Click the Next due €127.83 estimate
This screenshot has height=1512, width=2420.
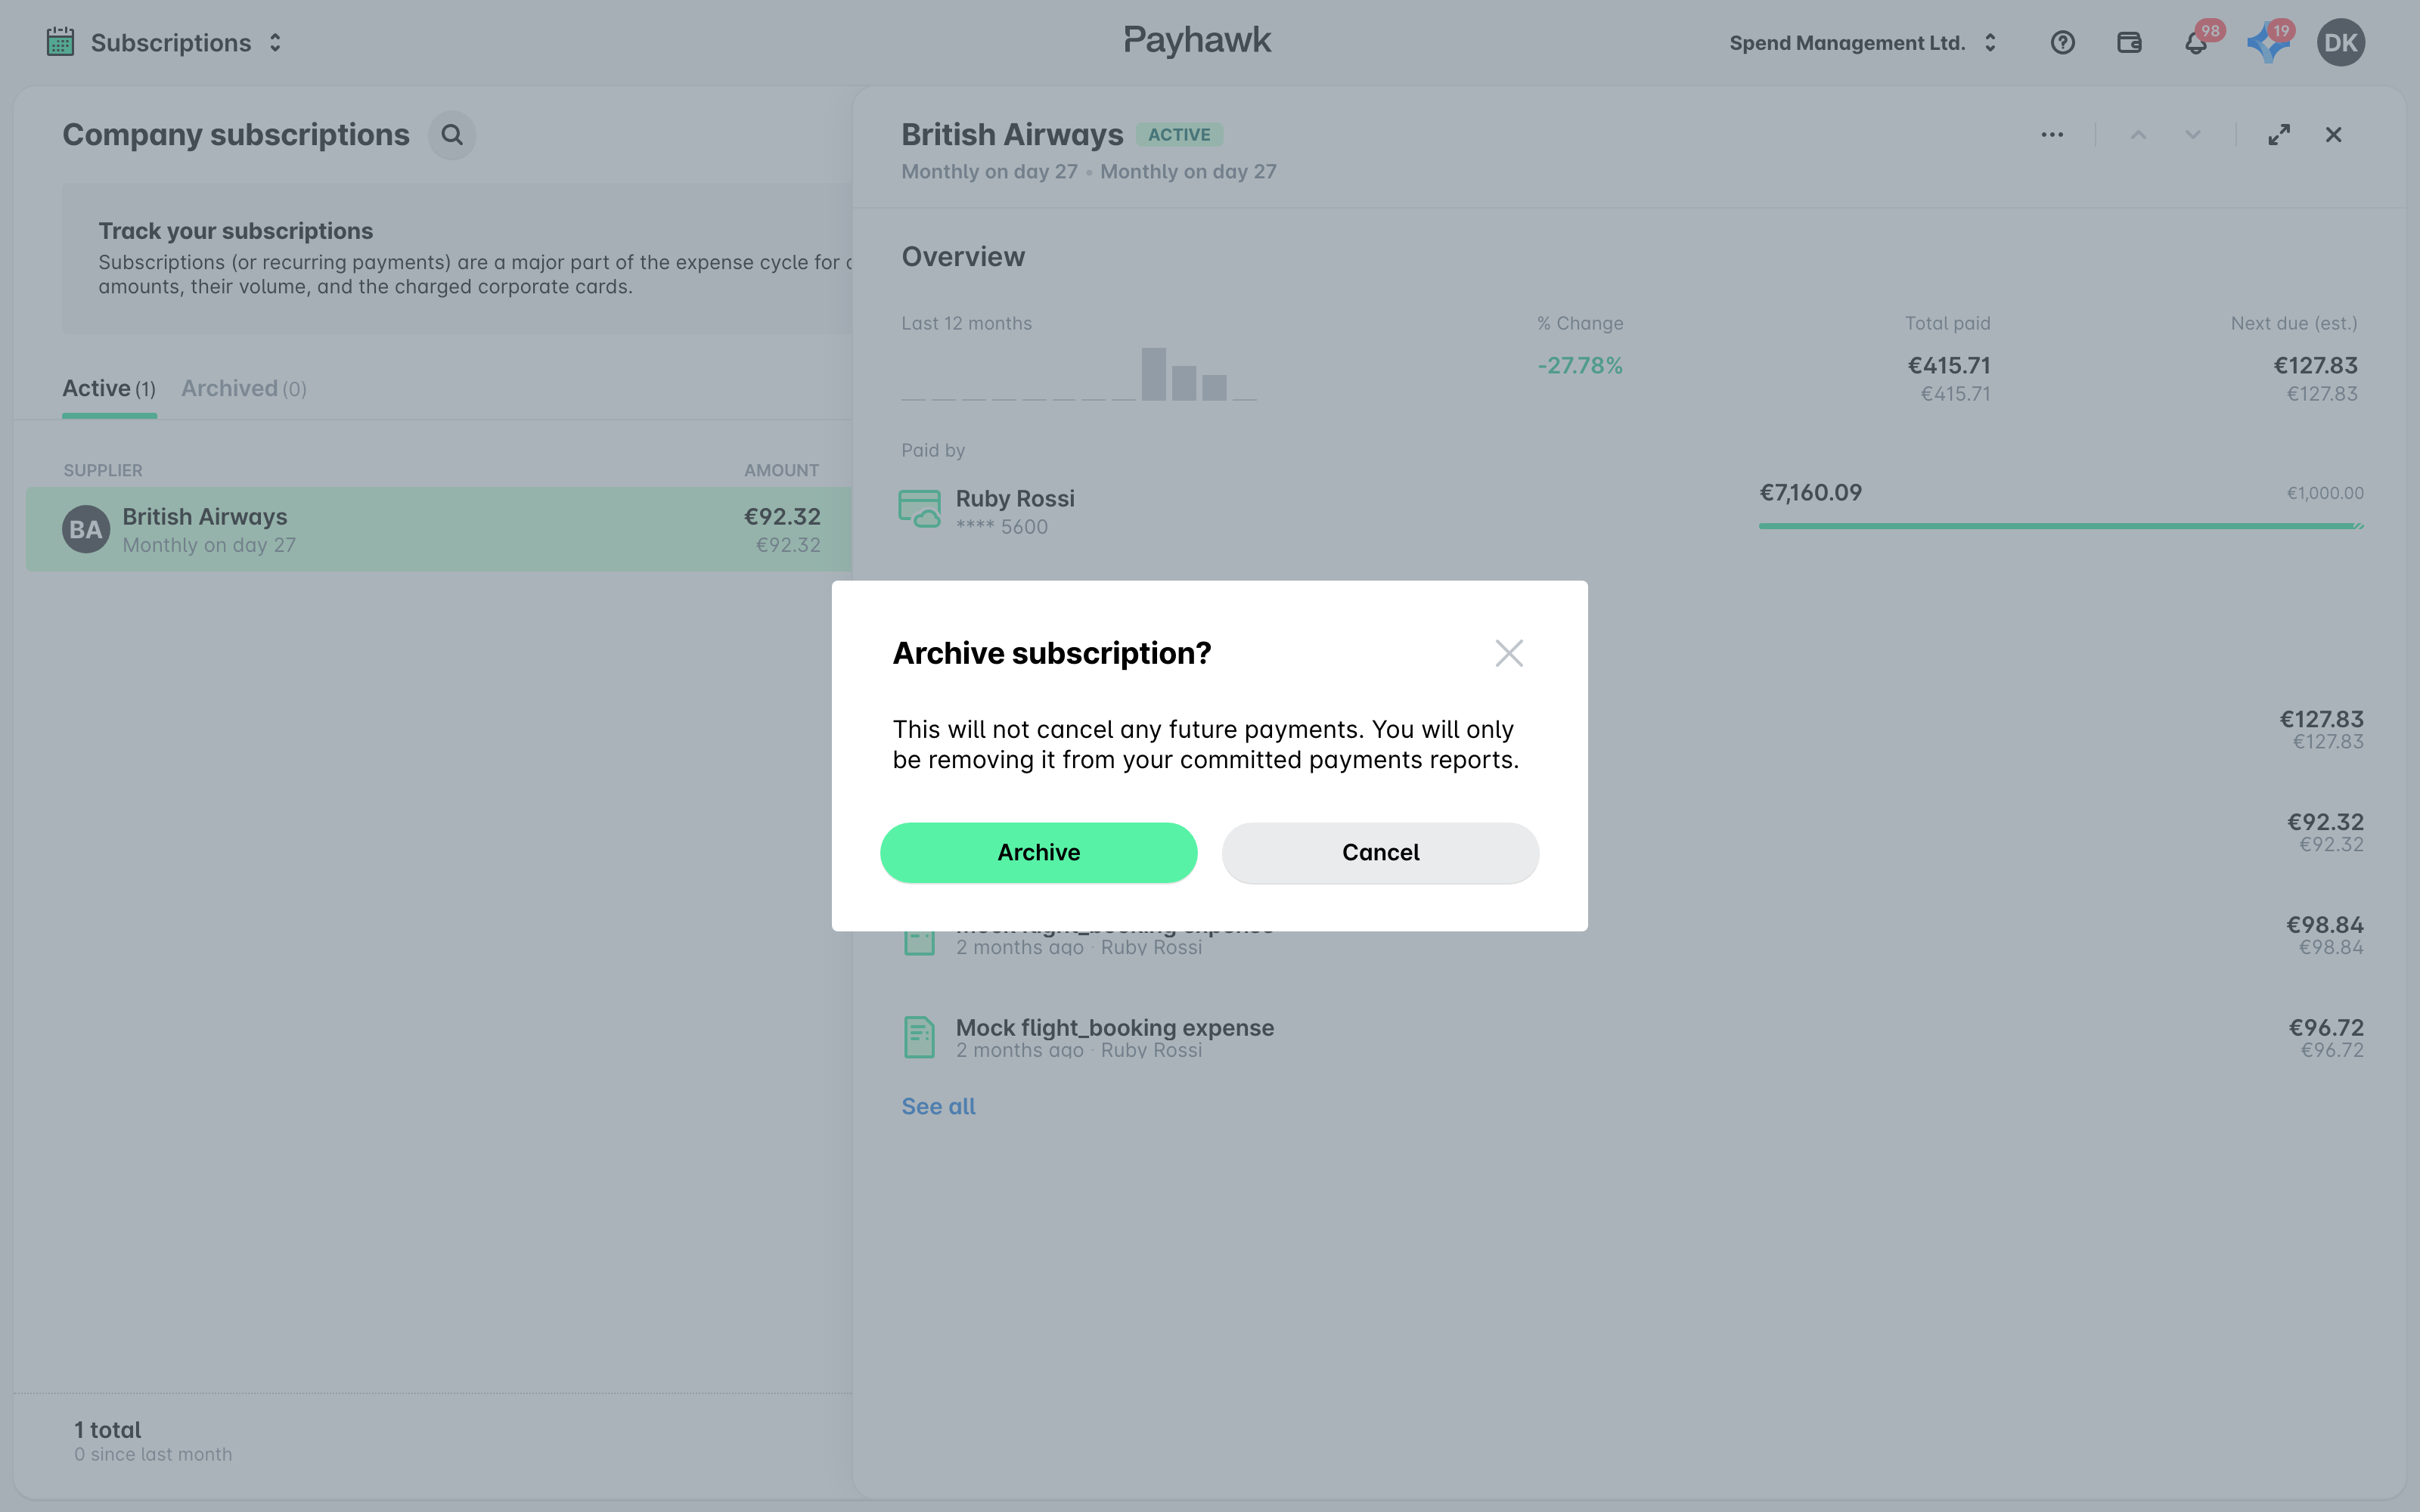click(2315, 366)
